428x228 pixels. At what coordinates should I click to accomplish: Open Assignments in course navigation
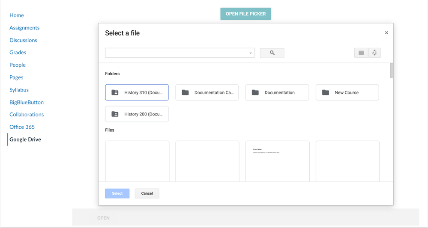click(x=24, y=28)
